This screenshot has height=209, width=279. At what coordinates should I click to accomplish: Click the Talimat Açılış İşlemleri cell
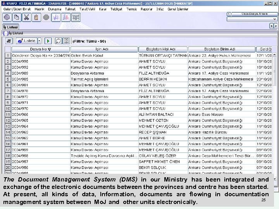coord(104,79)
